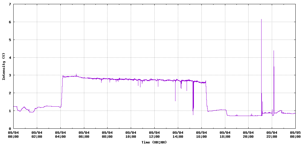Click the peak of the tallest spike above 6 V
Viewport: 302px width, 145px height.
click(261, 19)
